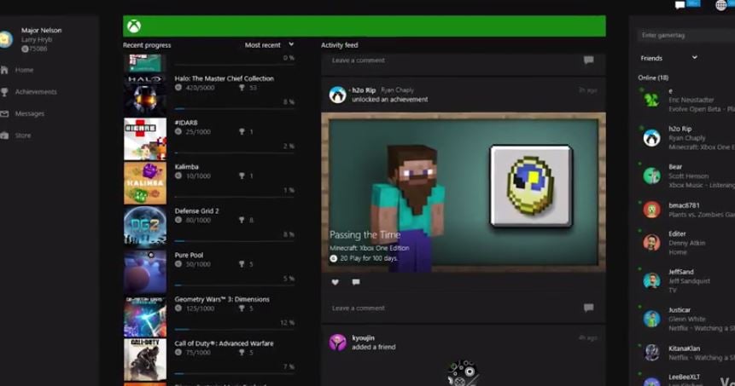Click top Leave a comment field
735x386 pixels.
(x=359, y=60)
